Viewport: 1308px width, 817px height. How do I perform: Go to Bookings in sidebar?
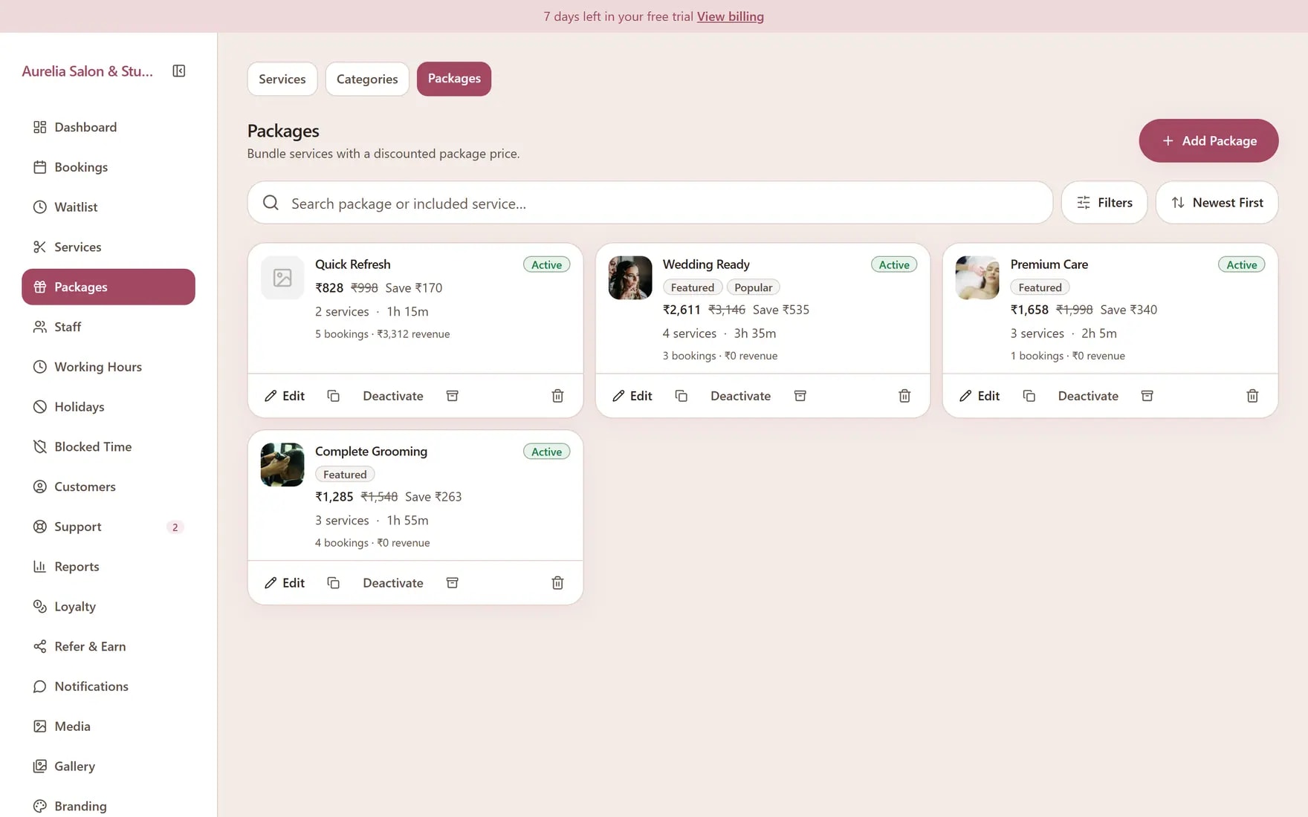tap(109, 167)
